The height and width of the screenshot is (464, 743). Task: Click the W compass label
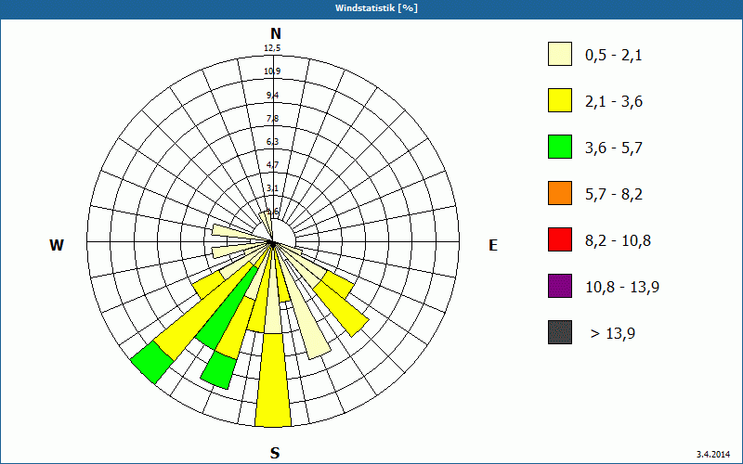pyautogui.click(x=57, y=245)
